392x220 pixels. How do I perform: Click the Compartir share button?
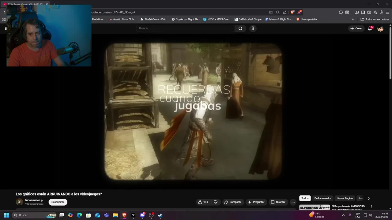tap(233, 202)
